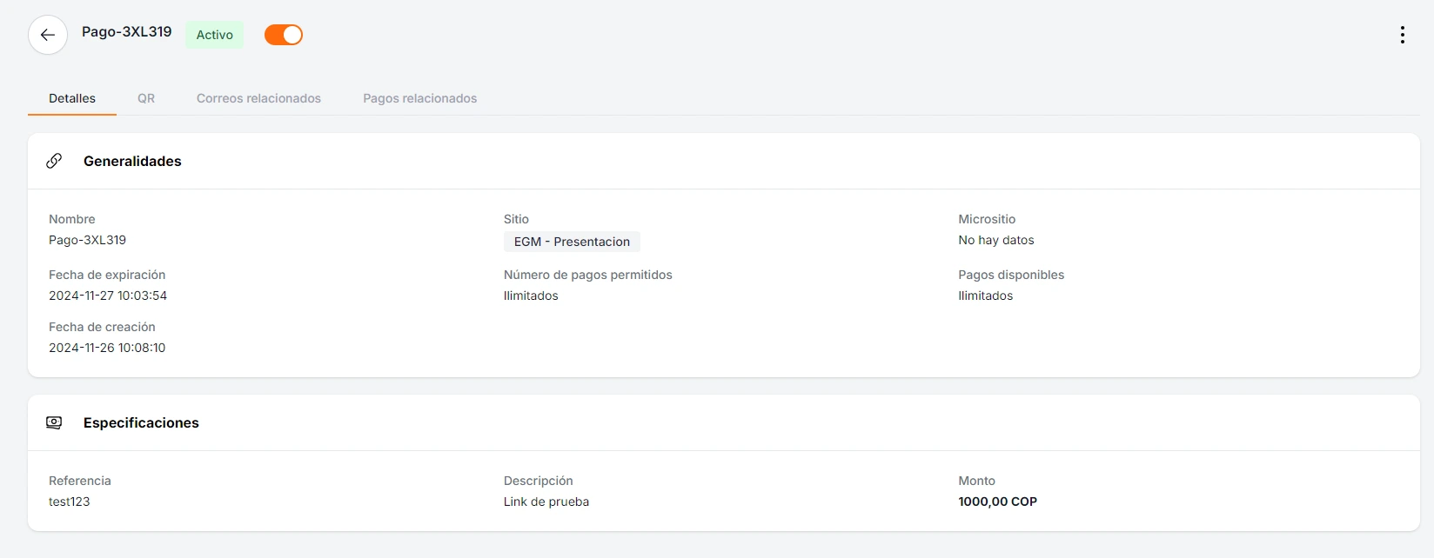Click the Fecha de creación label
Image resolution: width=1434 pixels, height=558 pixels.
(x=102, y=327)
